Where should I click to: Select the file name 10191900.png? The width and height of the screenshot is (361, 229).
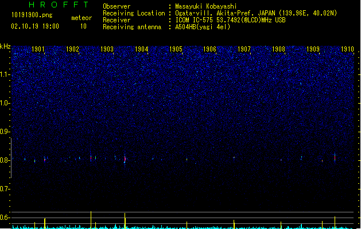[32, 15]
